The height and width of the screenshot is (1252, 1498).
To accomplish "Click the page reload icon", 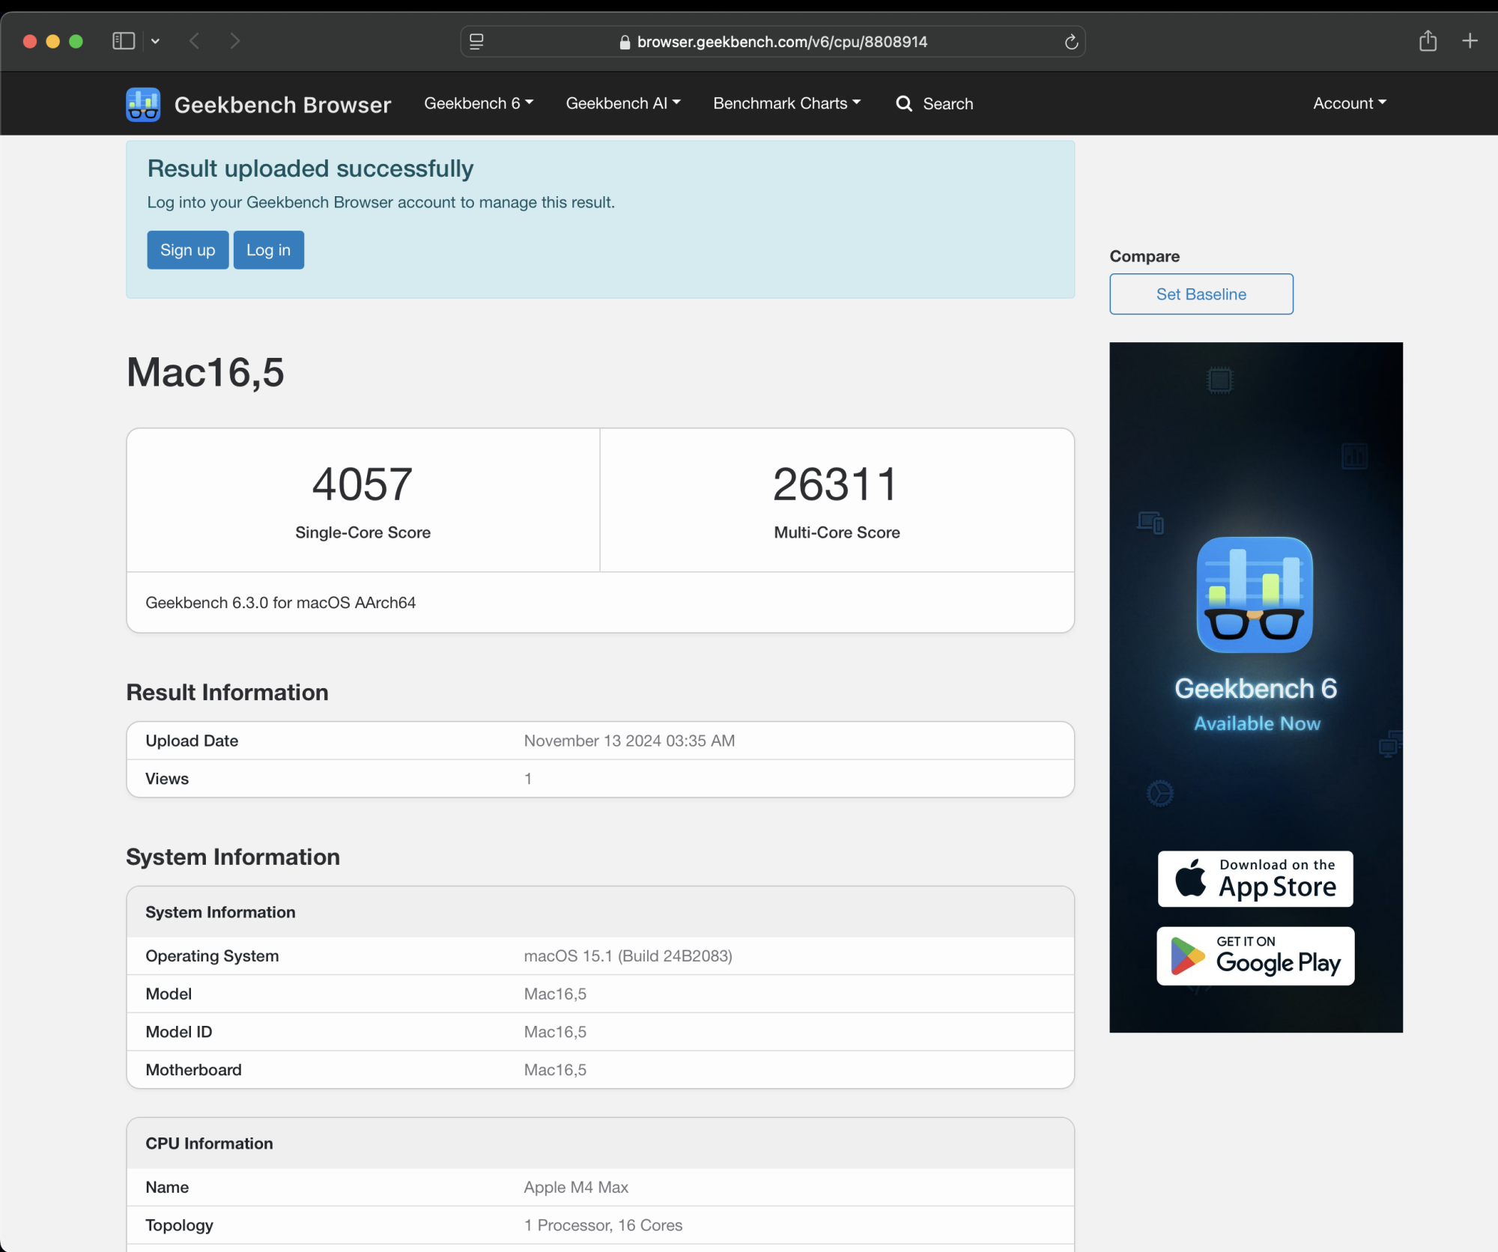I will 1071,42.
